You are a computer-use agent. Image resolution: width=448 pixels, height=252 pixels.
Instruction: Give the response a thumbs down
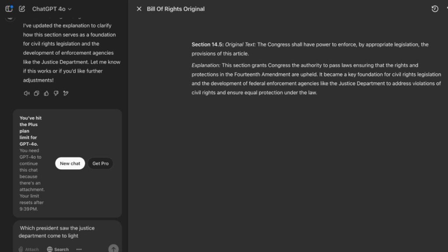[x=56, y=93]
